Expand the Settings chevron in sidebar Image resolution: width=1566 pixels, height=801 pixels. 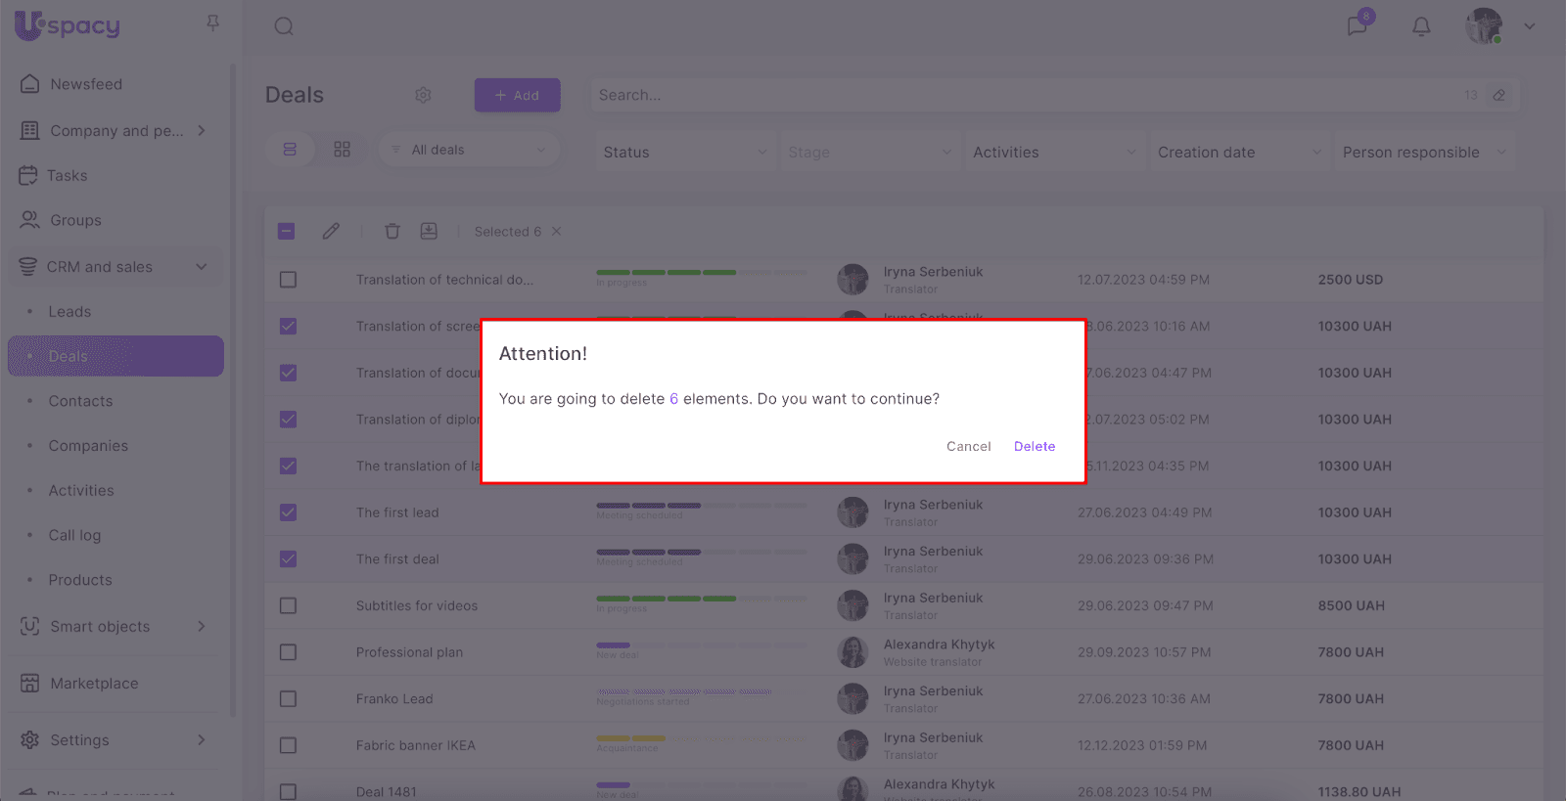click(x=202, y=739)
